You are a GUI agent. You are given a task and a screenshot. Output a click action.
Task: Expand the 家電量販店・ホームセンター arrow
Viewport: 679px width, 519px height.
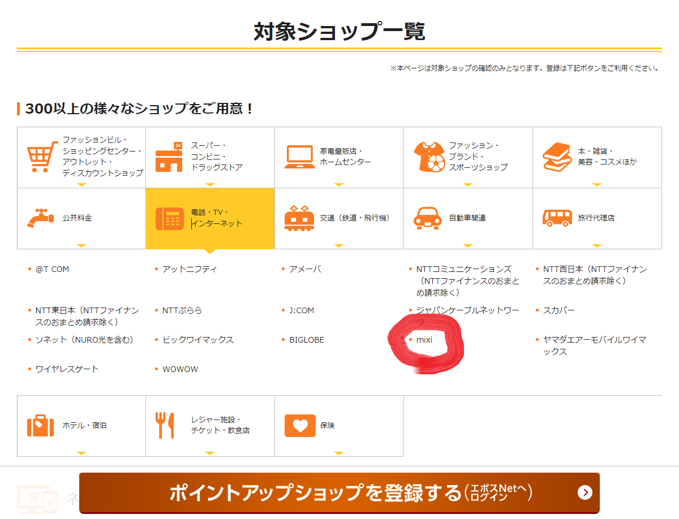point(339,184)
